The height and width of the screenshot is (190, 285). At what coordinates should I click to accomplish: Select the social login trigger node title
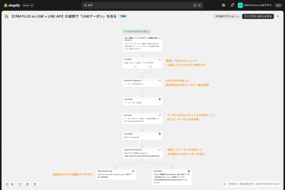[141, 39]
